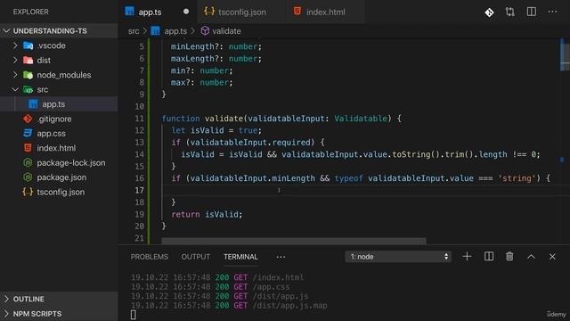Click the dist folder icon
The width and height of the screenshot is (570, 321).
(28, 61)
